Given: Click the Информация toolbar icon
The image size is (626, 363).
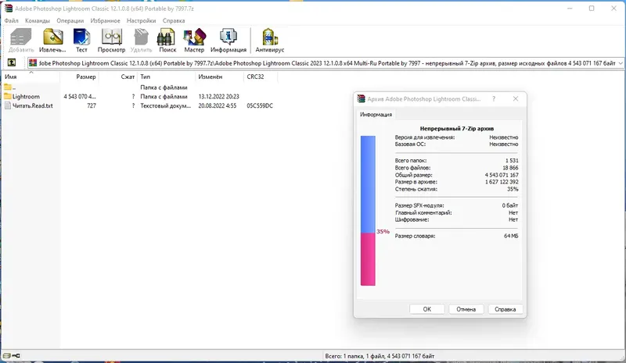Looking at the screenshot, I should coord(228,37).
